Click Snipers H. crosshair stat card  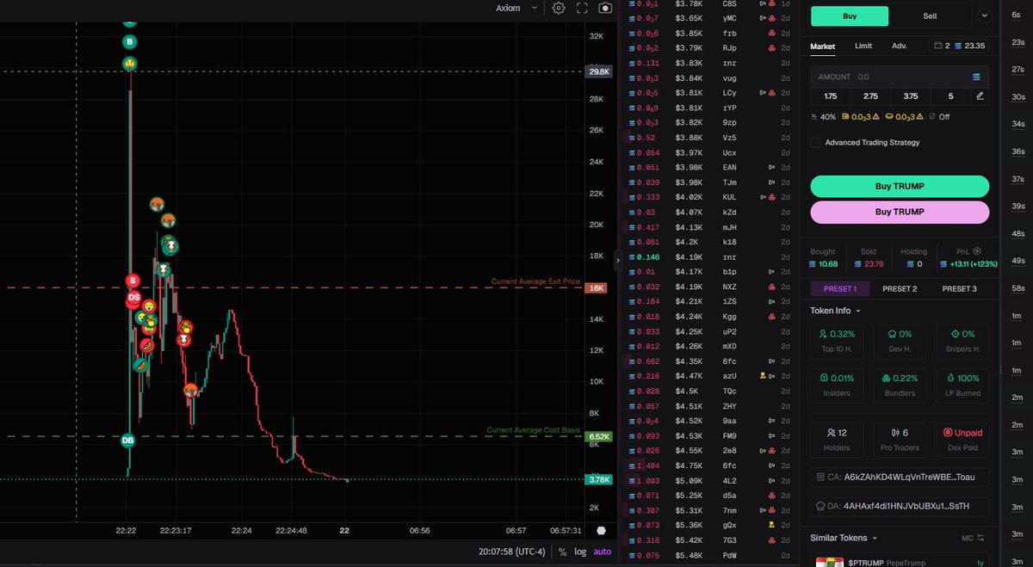tap(963, 342)
